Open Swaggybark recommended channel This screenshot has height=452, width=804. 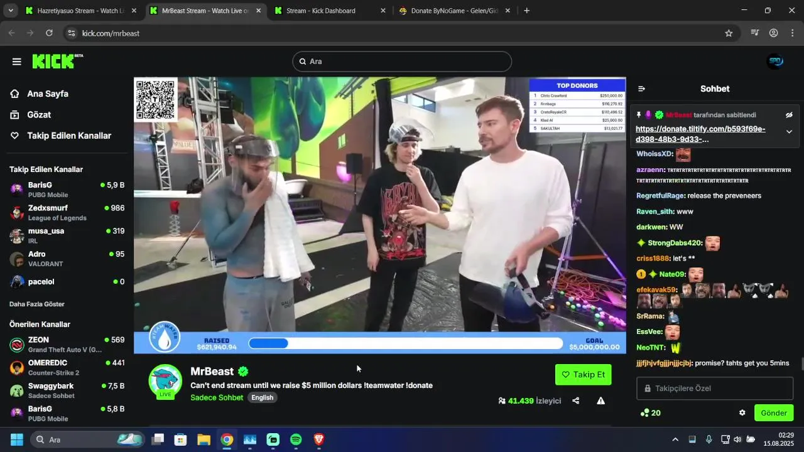(x=67, y=390)
